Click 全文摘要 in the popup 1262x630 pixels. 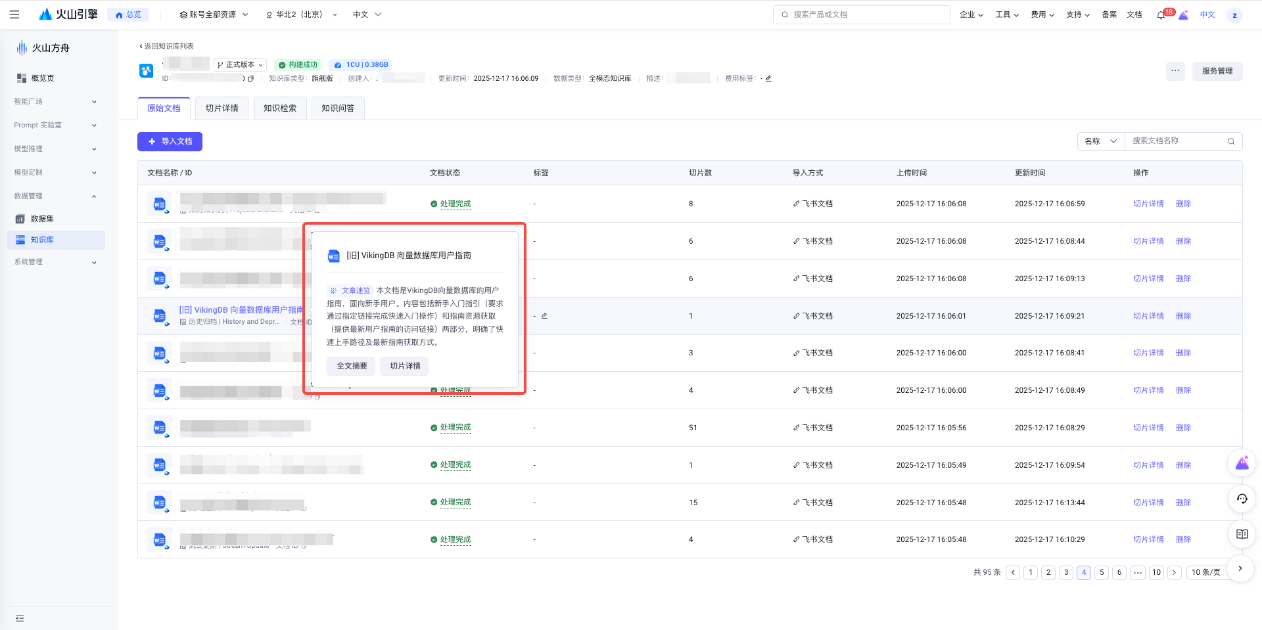351,366
